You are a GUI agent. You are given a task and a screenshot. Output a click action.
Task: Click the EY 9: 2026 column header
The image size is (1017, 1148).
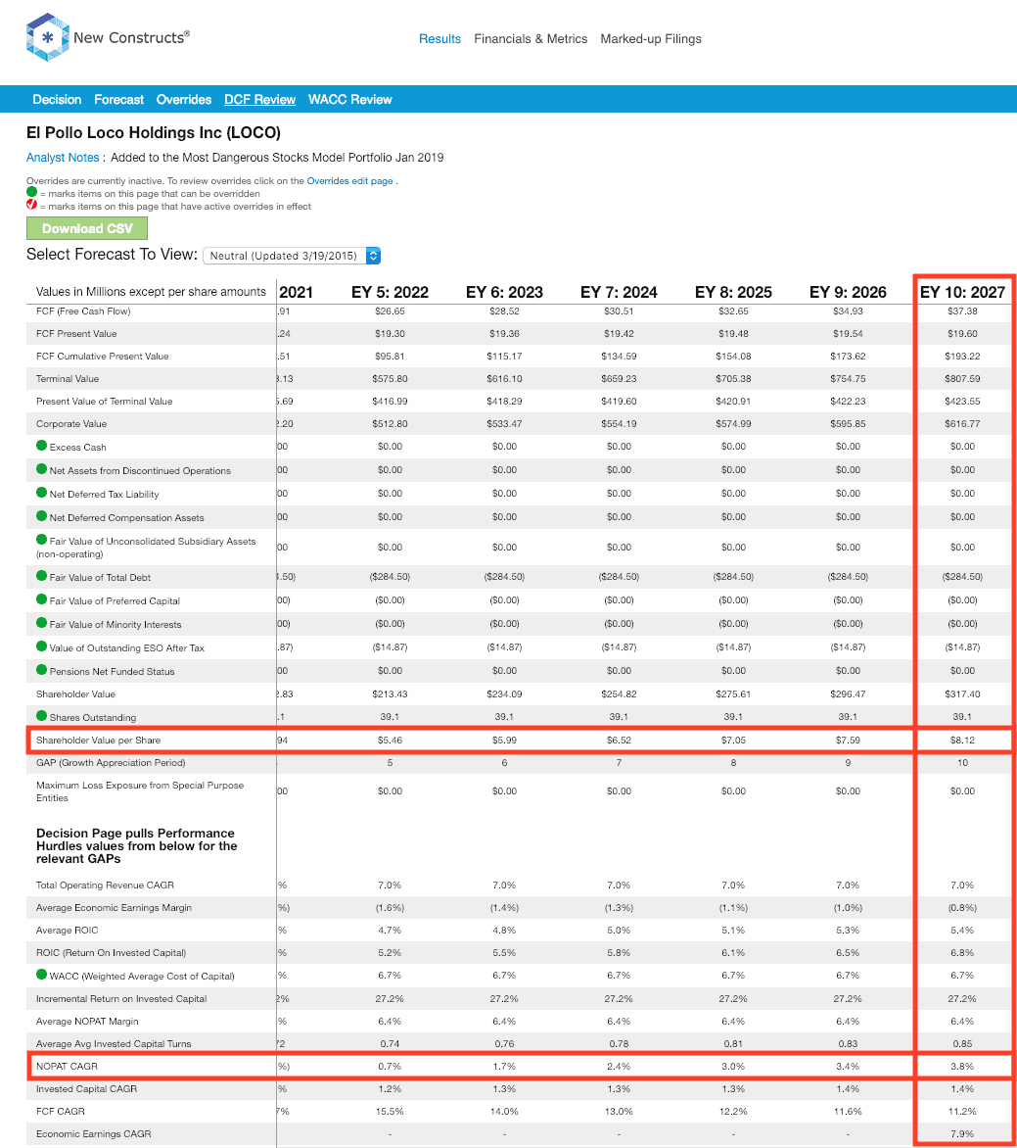tap(848, 292)
